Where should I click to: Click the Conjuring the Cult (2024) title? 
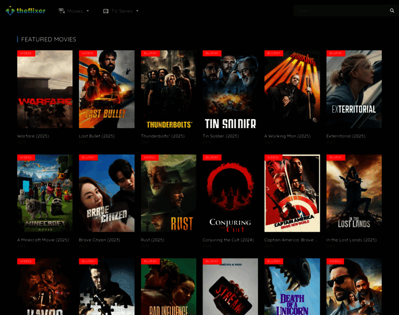[x=228, y=240]
